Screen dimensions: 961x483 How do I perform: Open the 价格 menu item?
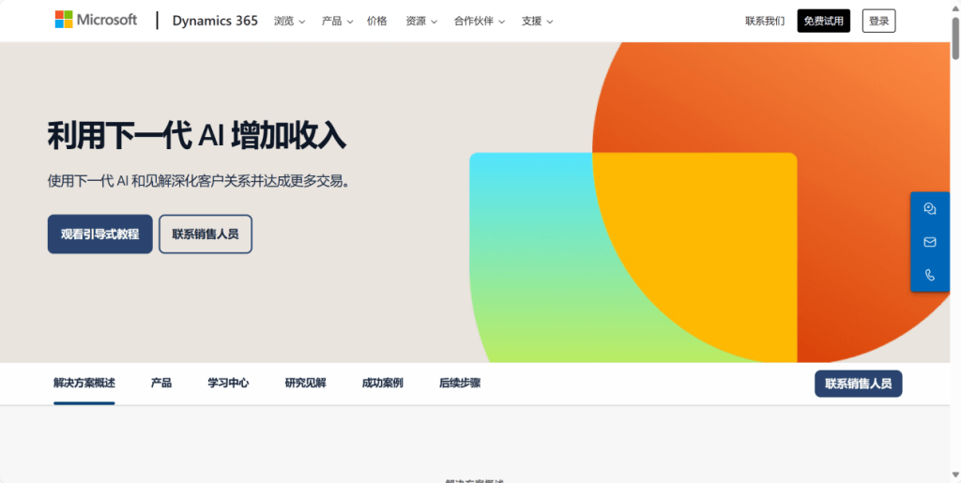(376, 21)
